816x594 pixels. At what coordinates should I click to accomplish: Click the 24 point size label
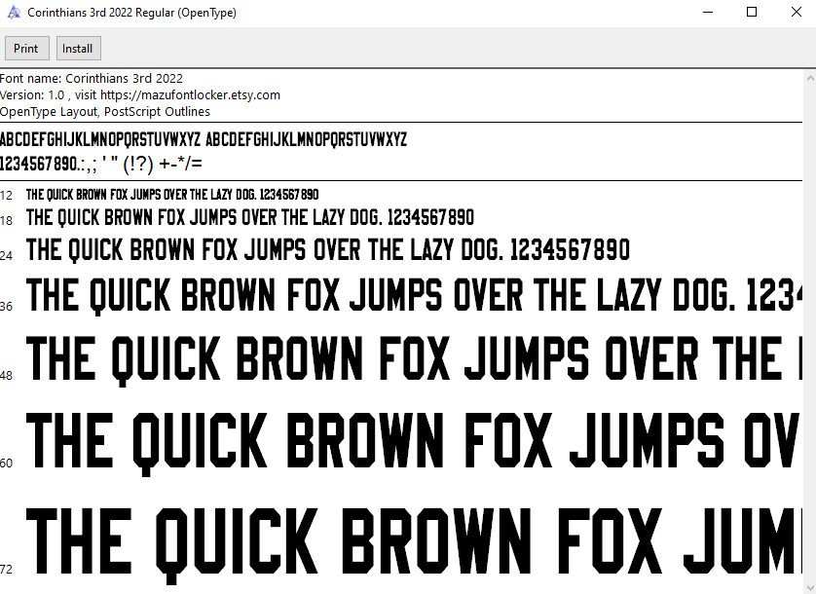click(7, 255)
